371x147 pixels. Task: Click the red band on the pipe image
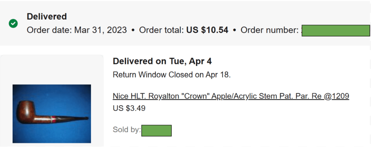(54, 117)
